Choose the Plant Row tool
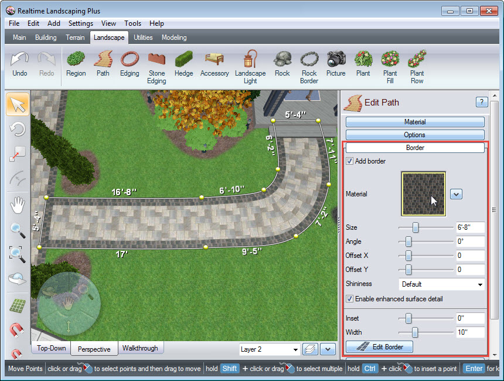 tap(417, 67)
